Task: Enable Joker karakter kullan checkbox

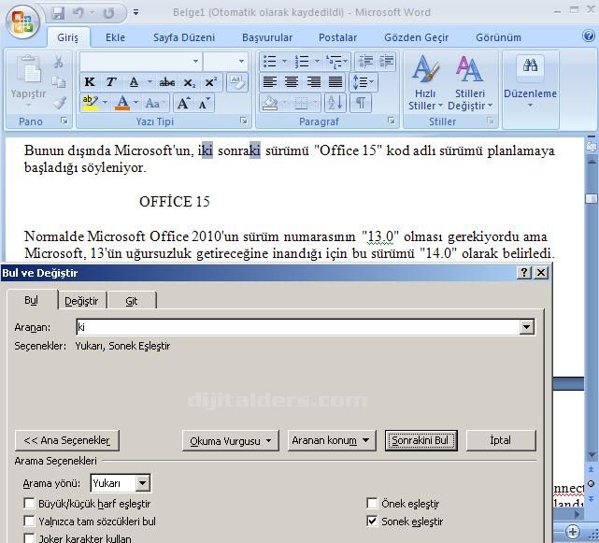Action: click(29, 538)
